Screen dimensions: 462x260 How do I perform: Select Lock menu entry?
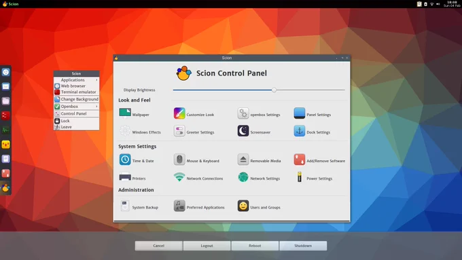pyautogui.click(x=76, y=121)
